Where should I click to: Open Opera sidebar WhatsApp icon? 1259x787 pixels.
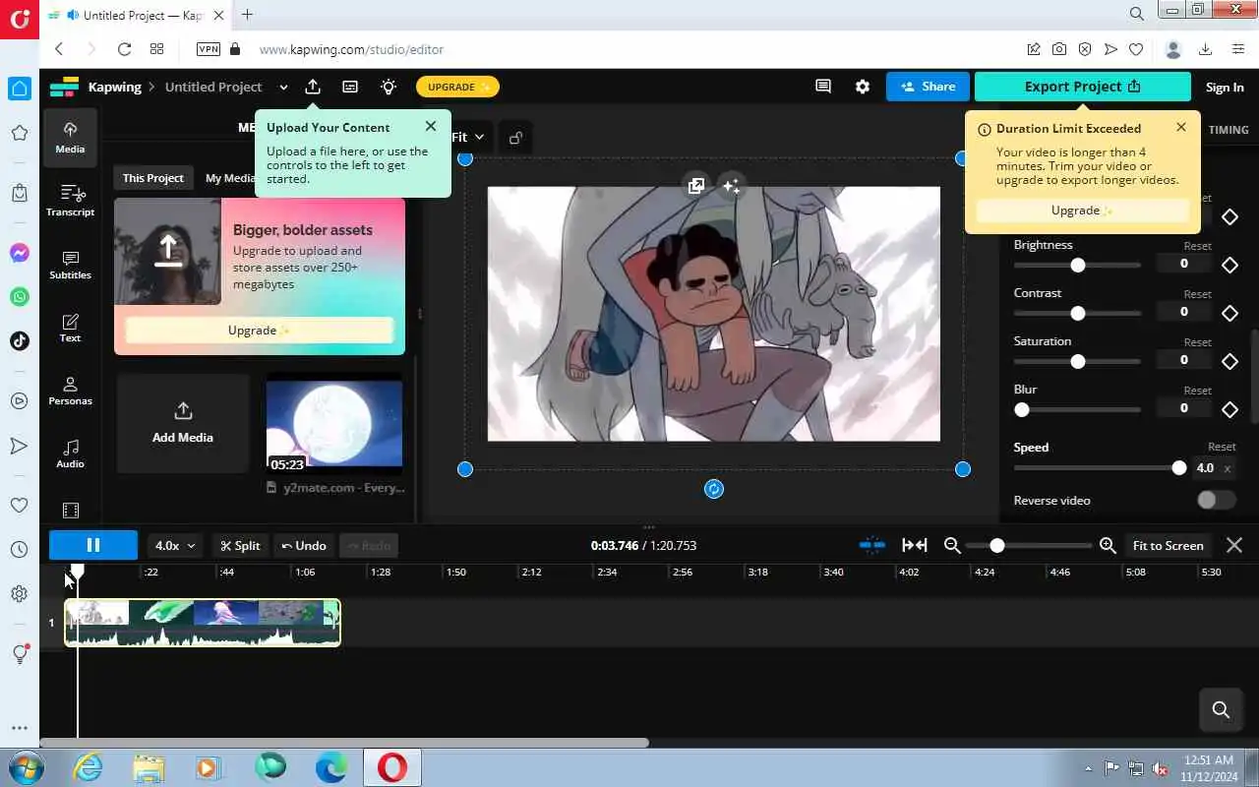pyautogui.click(x=19, y=296)
